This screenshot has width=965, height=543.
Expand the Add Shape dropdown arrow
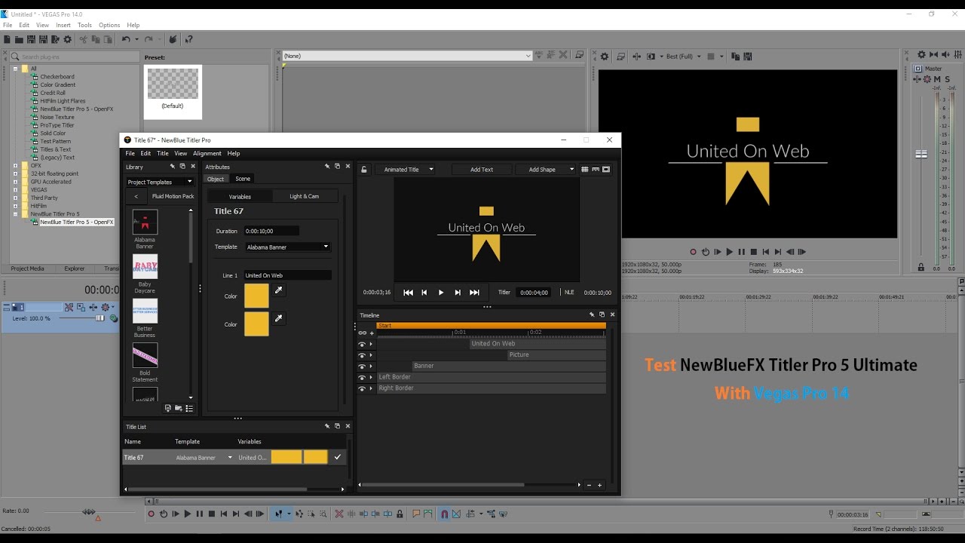571,170
